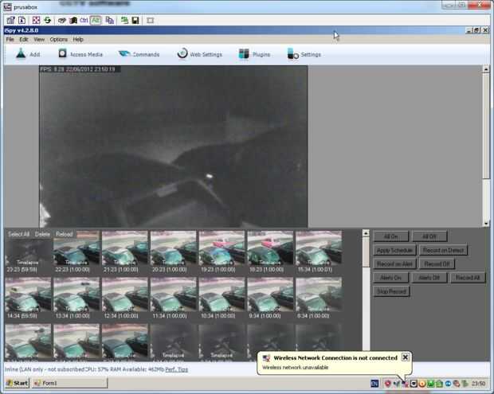
Task: Open the Perf. Tips link
Action: pos(176,369)
